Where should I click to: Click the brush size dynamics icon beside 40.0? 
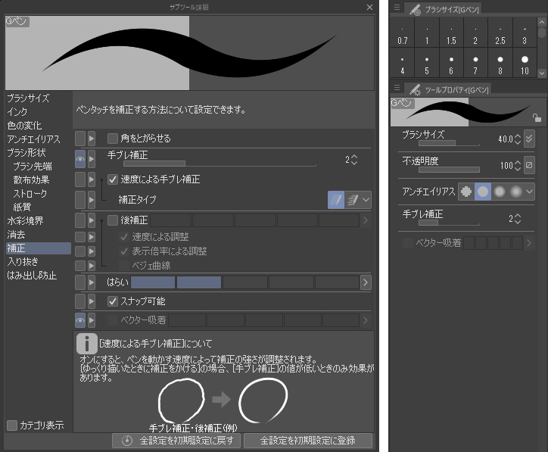tap(529, 139)
